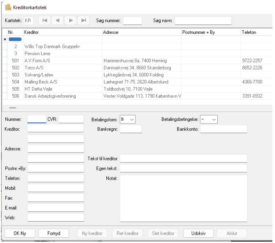The image size is (275, 243).
Task: Focus the Søg nummer field
Action: [x=132, y=21]
